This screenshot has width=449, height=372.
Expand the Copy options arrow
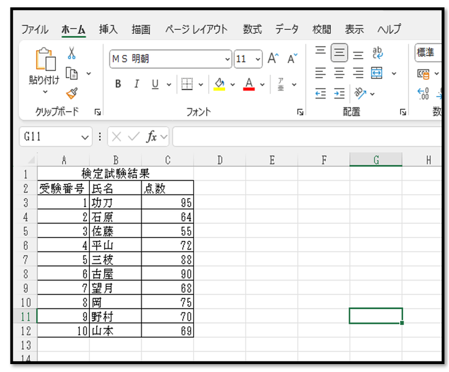point(89,74)
